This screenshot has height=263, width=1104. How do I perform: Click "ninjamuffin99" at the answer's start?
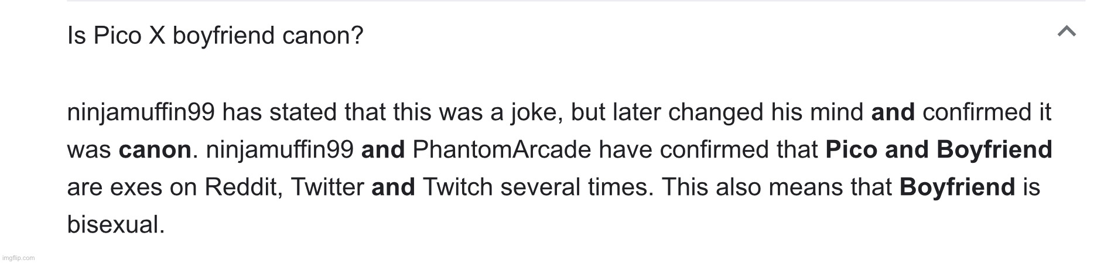(x=141, y=112)
